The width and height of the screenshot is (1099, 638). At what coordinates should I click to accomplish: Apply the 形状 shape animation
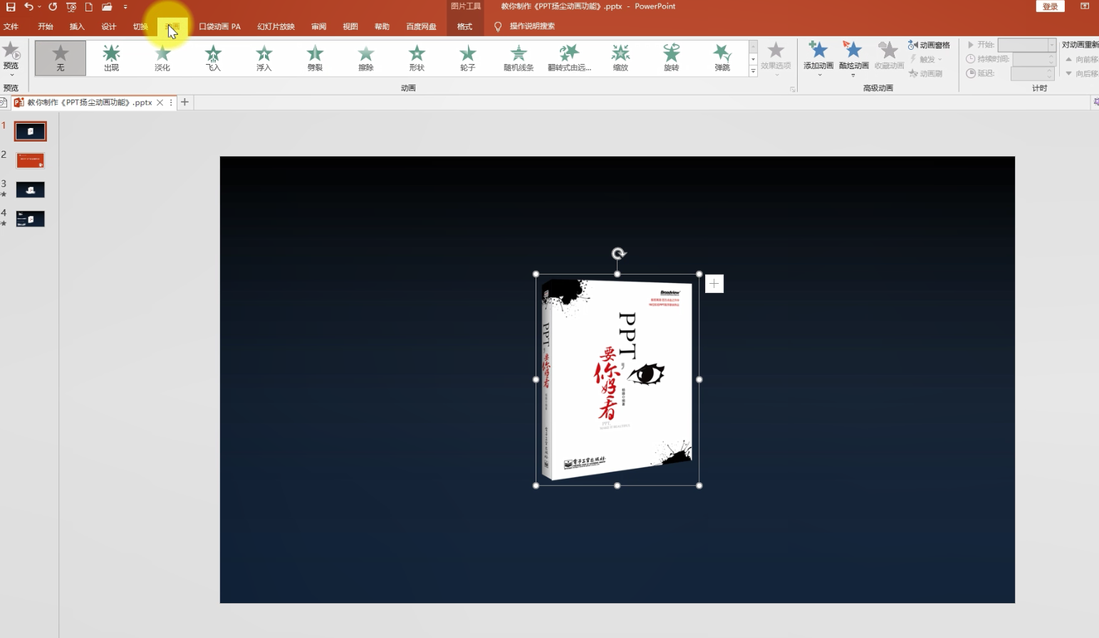tap(417, 58)
